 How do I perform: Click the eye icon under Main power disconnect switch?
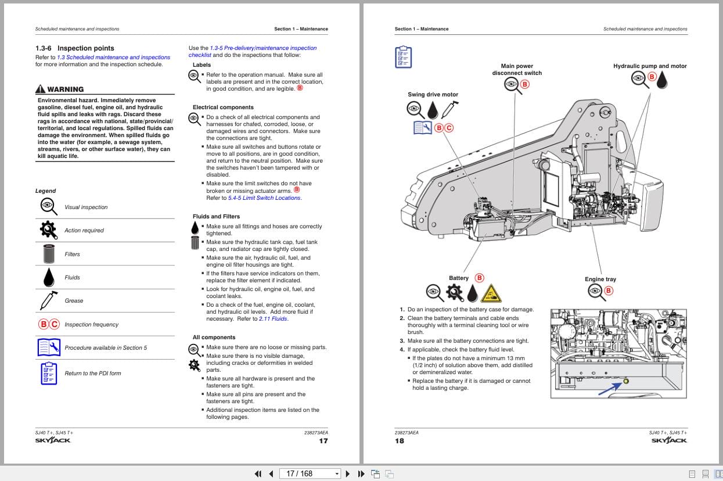(x=512, y=85)
